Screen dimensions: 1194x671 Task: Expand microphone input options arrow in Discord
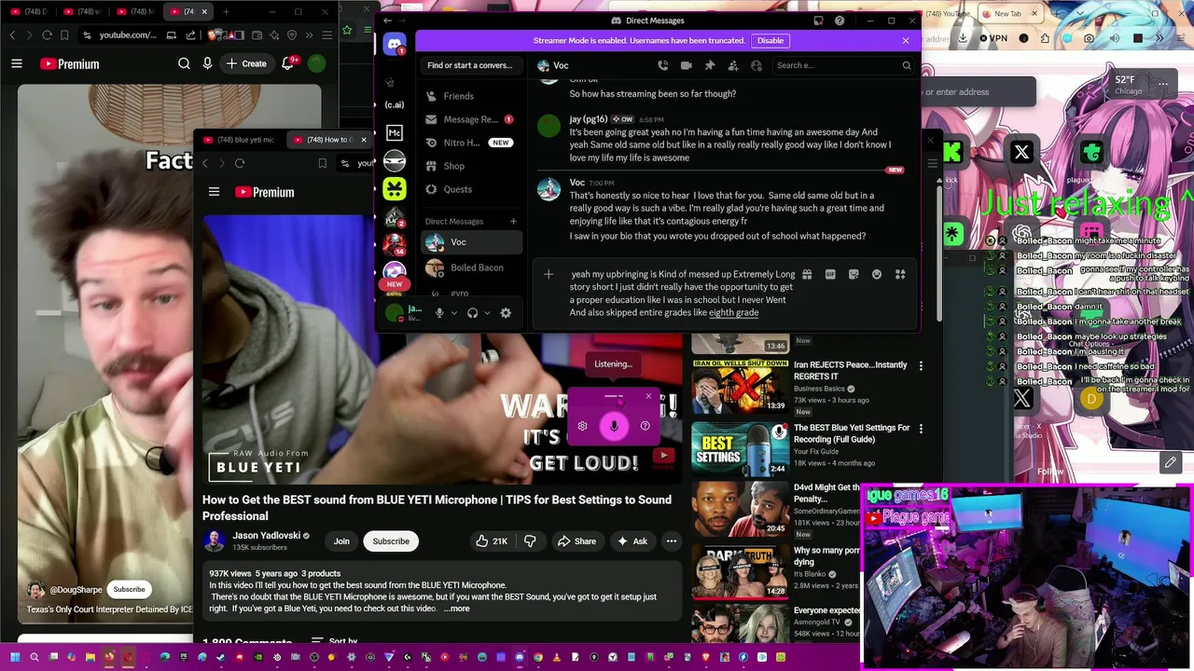click(x=454, y=313)
